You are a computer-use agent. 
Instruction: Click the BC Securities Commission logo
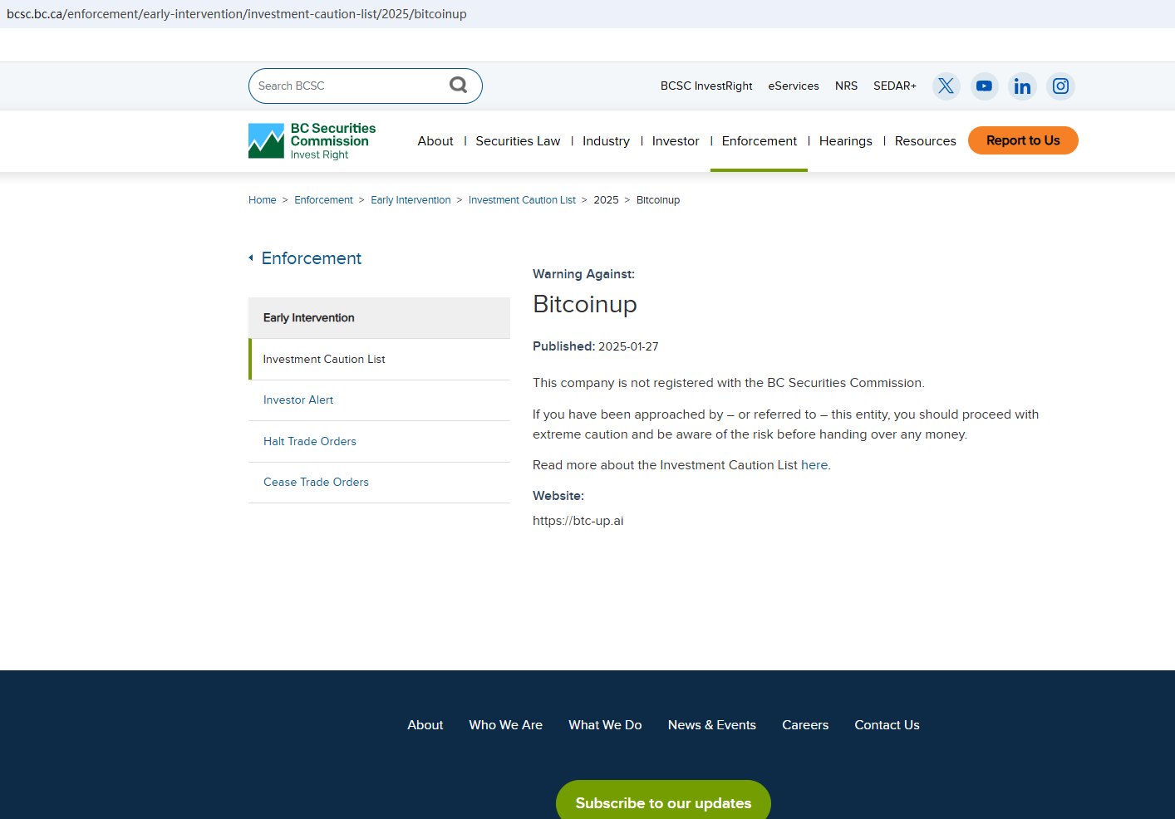click(312, 141)
